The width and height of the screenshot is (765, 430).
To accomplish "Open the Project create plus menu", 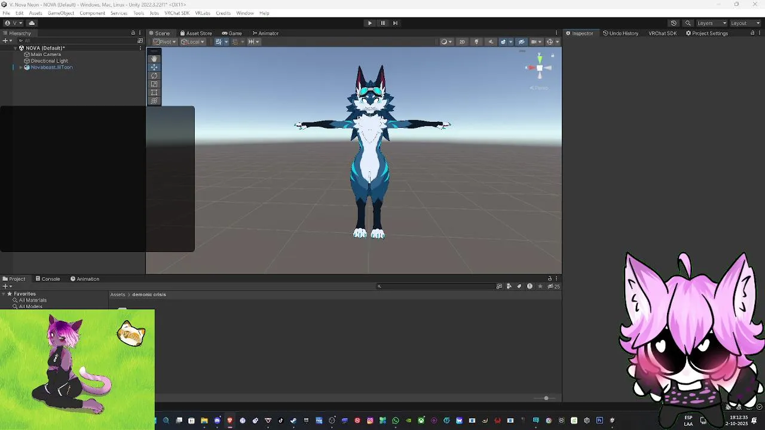I will 7,286.
